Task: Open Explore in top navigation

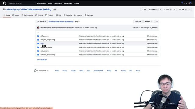Action: pyautogui.click(x=76, y=3)
